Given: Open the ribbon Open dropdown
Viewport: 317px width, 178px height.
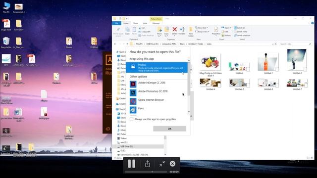Looking at the screenshot, I should coord(226,28).
